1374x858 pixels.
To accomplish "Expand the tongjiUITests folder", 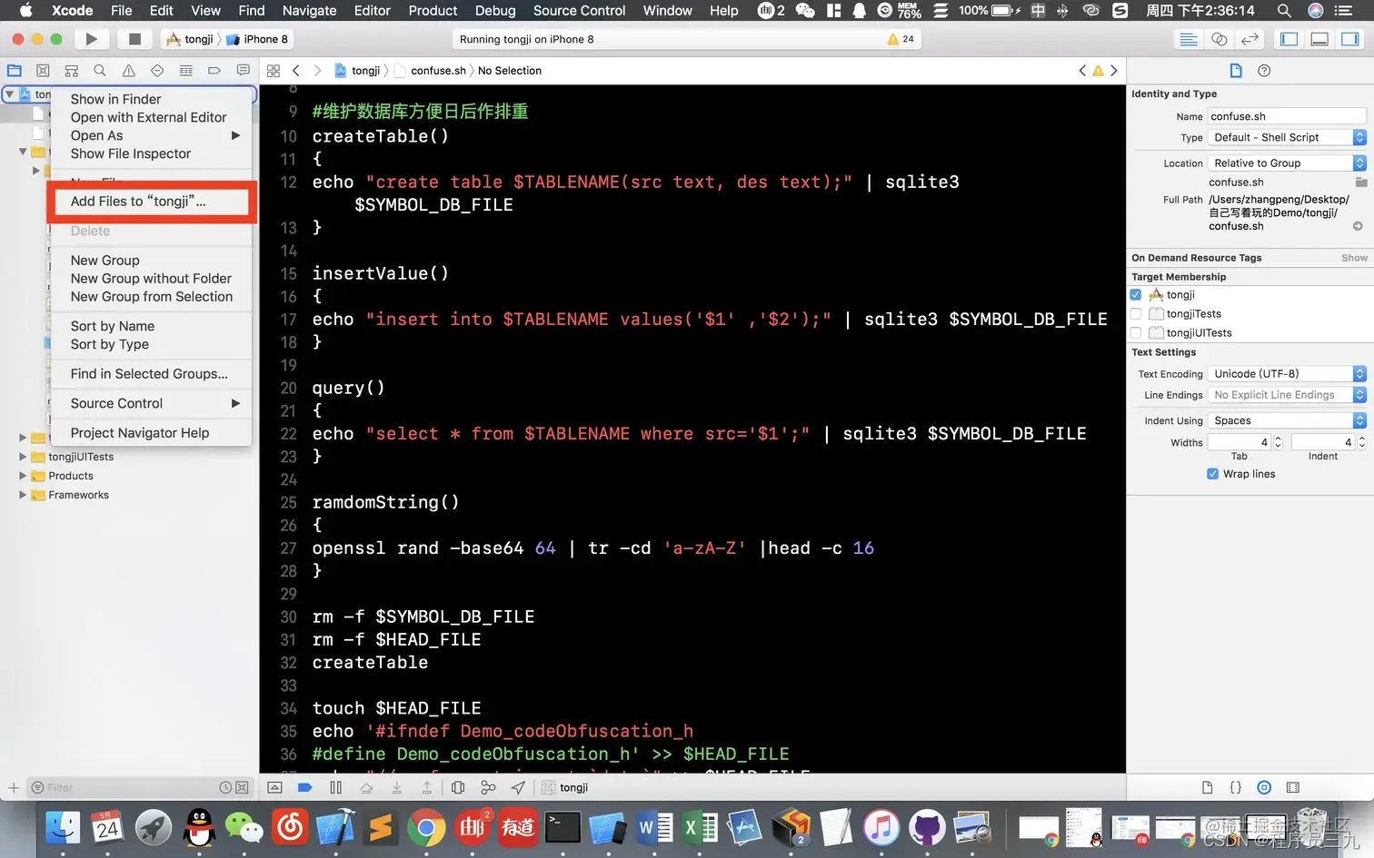I will (x=23, y=457).
